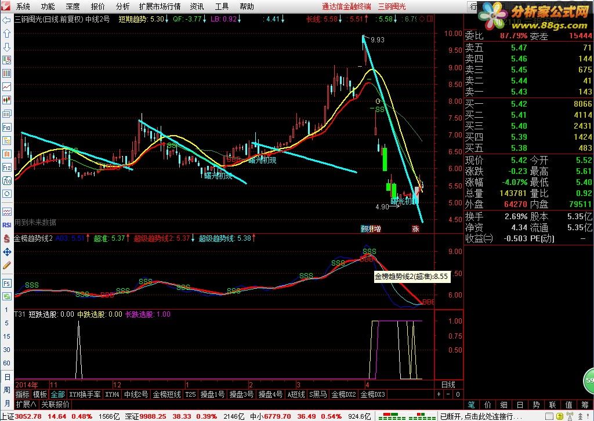Open the quote list icon in sidebar
The image size is (594, 421).
6,60
